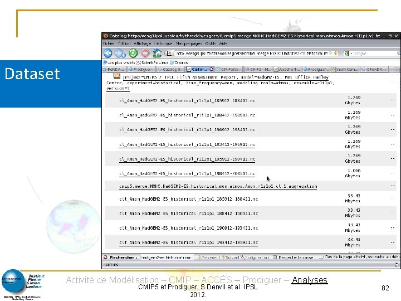Click the Firefox icon in the title bar
The width and height of the screenshot is (401, 301).
click(105, 36)
